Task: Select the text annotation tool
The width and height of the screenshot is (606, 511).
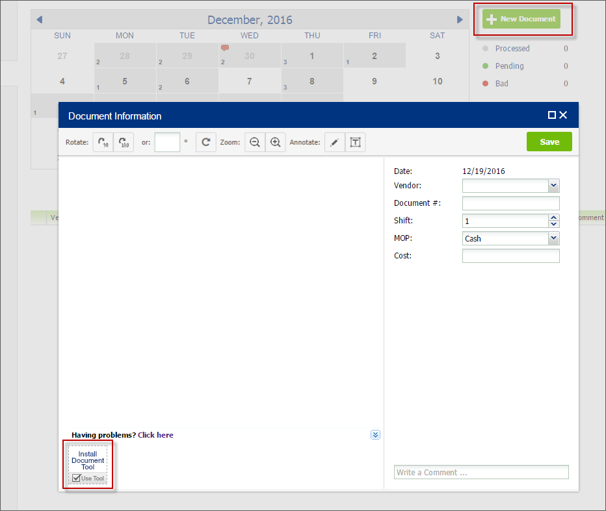Action: 355,142
